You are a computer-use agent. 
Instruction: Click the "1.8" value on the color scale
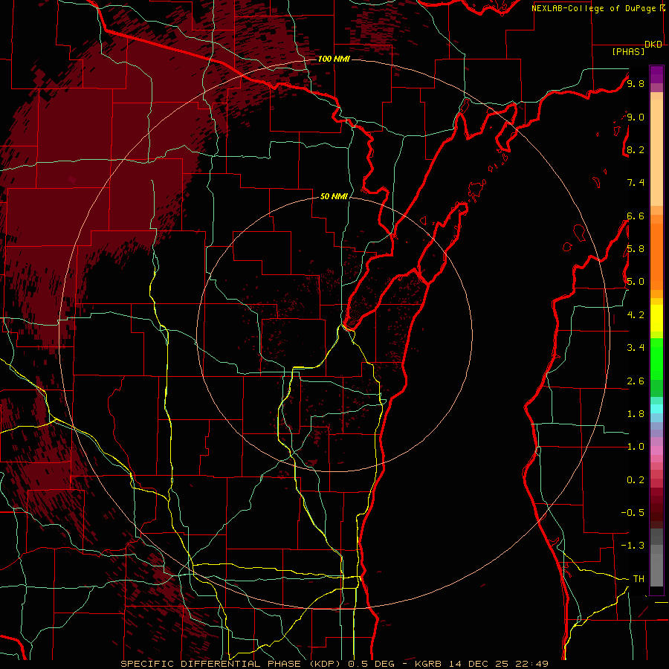tap(636, 414)
